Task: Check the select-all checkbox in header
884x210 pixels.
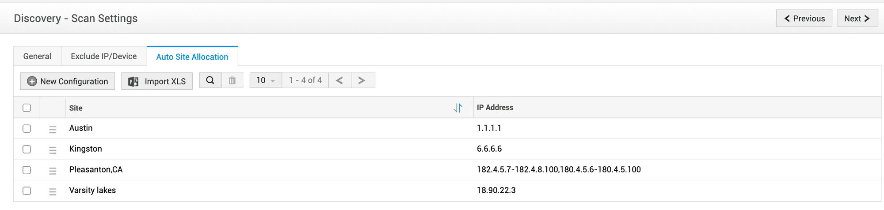Action: (x=27, y=108)
